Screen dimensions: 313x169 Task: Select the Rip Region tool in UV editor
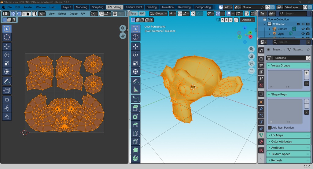(7, 90)
